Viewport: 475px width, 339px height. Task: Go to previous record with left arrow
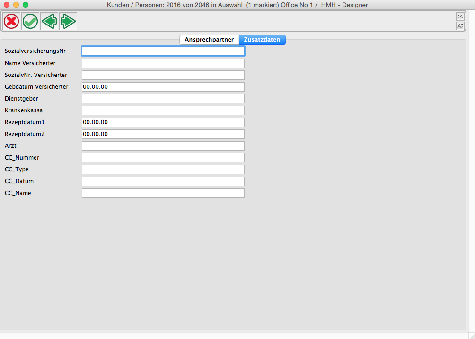[x=49, y=21]
